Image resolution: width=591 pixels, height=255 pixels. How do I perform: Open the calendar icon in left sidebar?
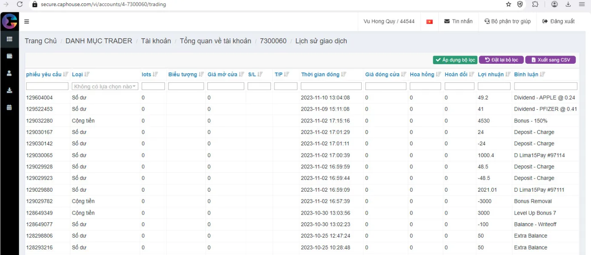coord(9,108)
